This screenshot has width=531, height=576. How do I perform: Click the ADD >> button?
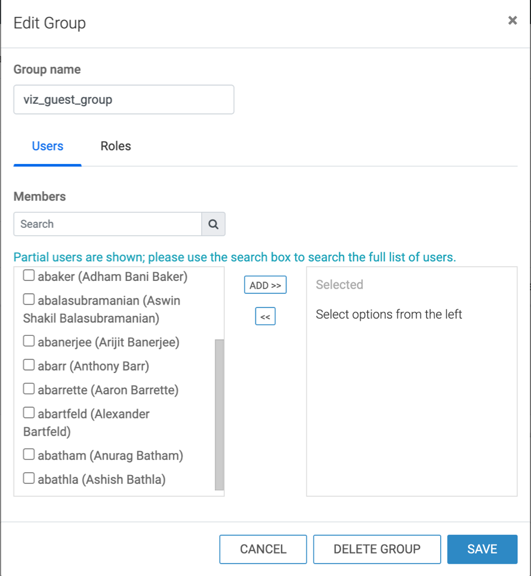[265, 285]
